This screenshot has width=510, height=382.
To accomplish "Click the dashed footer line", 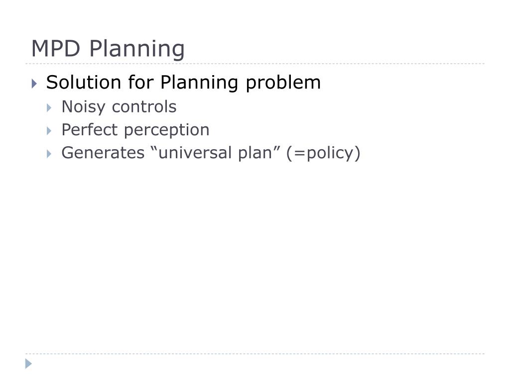I will click(255, 354).
